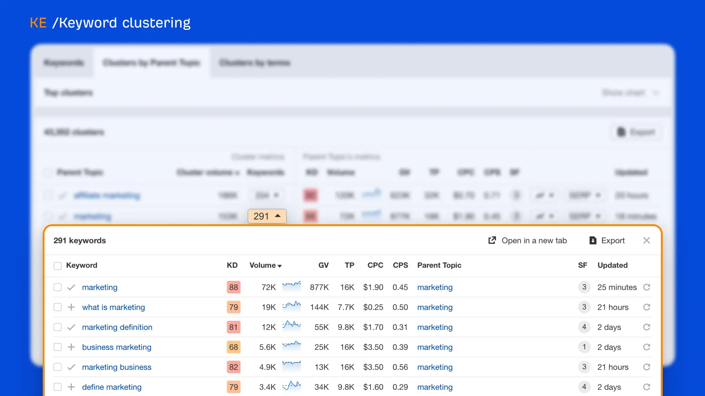This screenshot has height=396, width=705.
Task: Click Parent Topic link in 'define marketing' row
Action: click(435, 387)
